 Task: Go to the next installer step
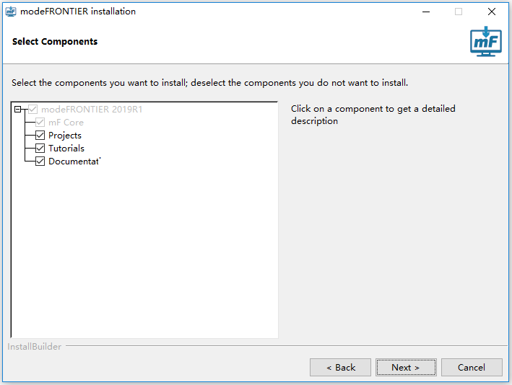pos(406,368)
